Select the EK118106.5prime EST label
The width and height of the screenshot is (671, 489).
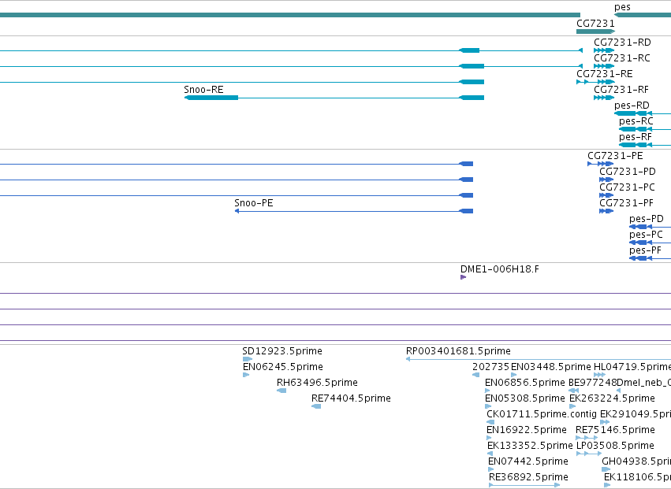[x=637, y=477]
